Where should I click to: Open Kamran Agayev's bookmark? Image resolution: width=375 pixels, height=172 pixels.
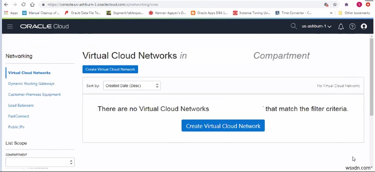[x=167, y=13]
